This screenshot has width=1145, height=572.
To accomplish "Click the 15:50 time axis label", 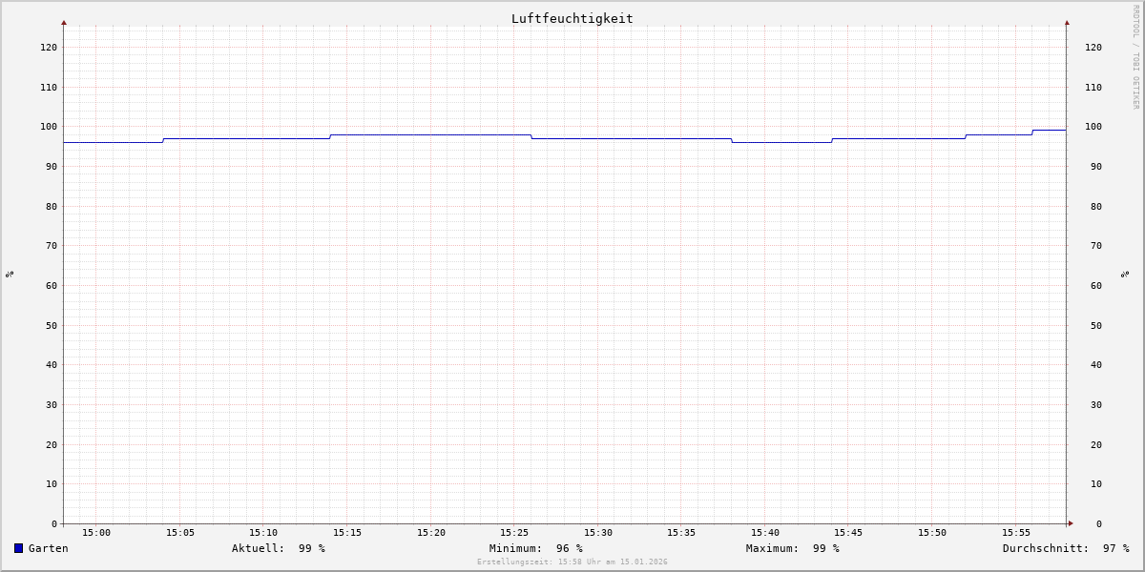I will click(932, 532).
